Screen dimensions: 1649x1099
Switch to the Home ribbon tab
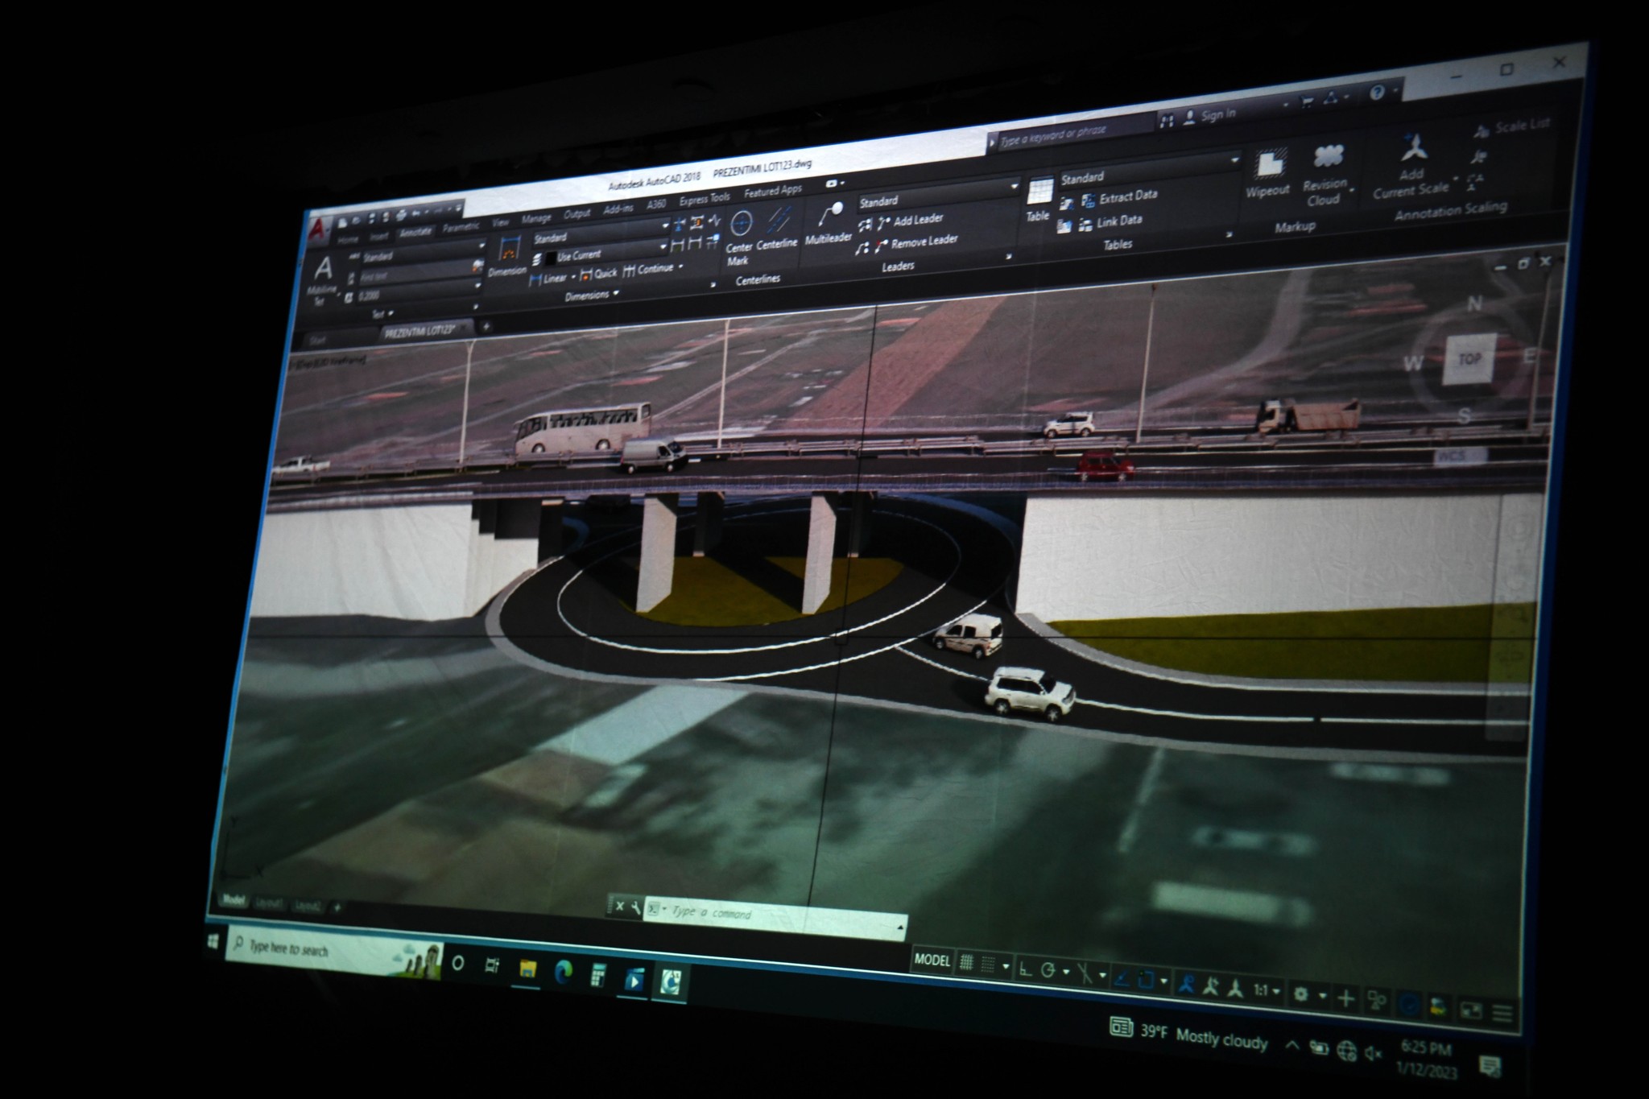pyautogui.click(x=348, y=239)
